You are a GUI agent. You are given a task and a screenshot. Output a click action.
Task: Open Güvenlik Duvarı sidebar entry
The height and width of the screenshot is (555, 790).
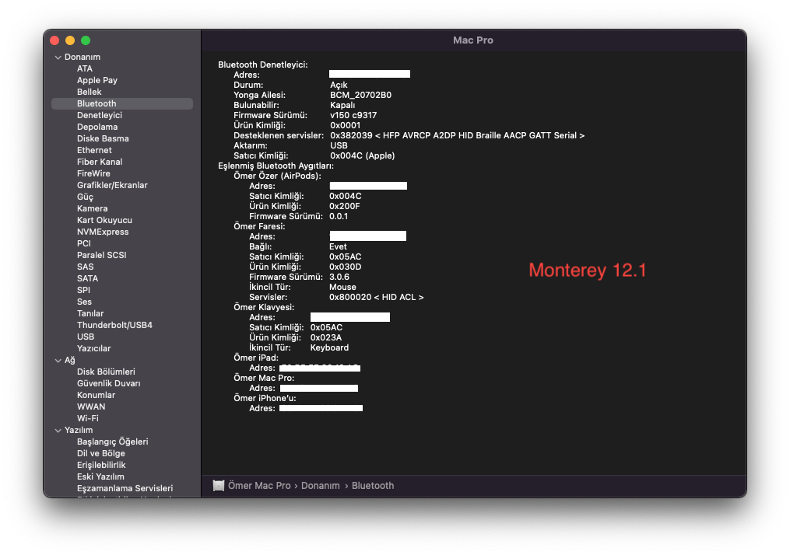click(108, 383)
